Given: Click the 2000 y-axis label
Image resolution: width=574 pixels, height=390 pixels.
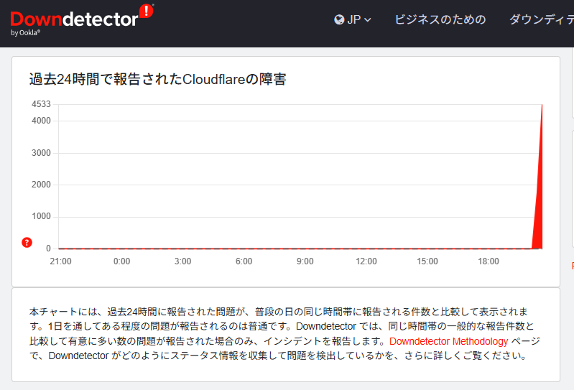Looking at the screenshot, I should pos(41,185).
